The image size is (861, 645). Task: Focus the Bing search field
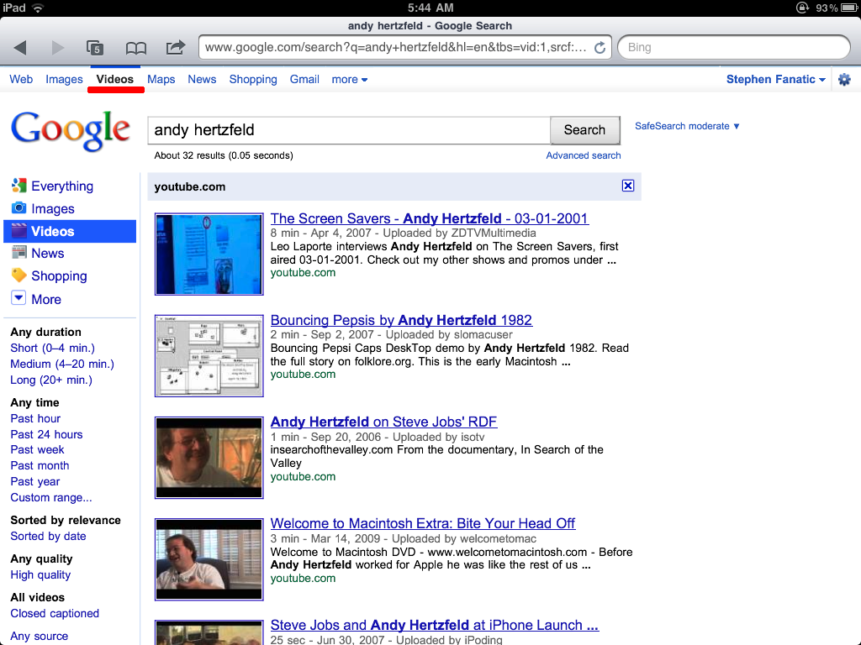click(733, 48)
